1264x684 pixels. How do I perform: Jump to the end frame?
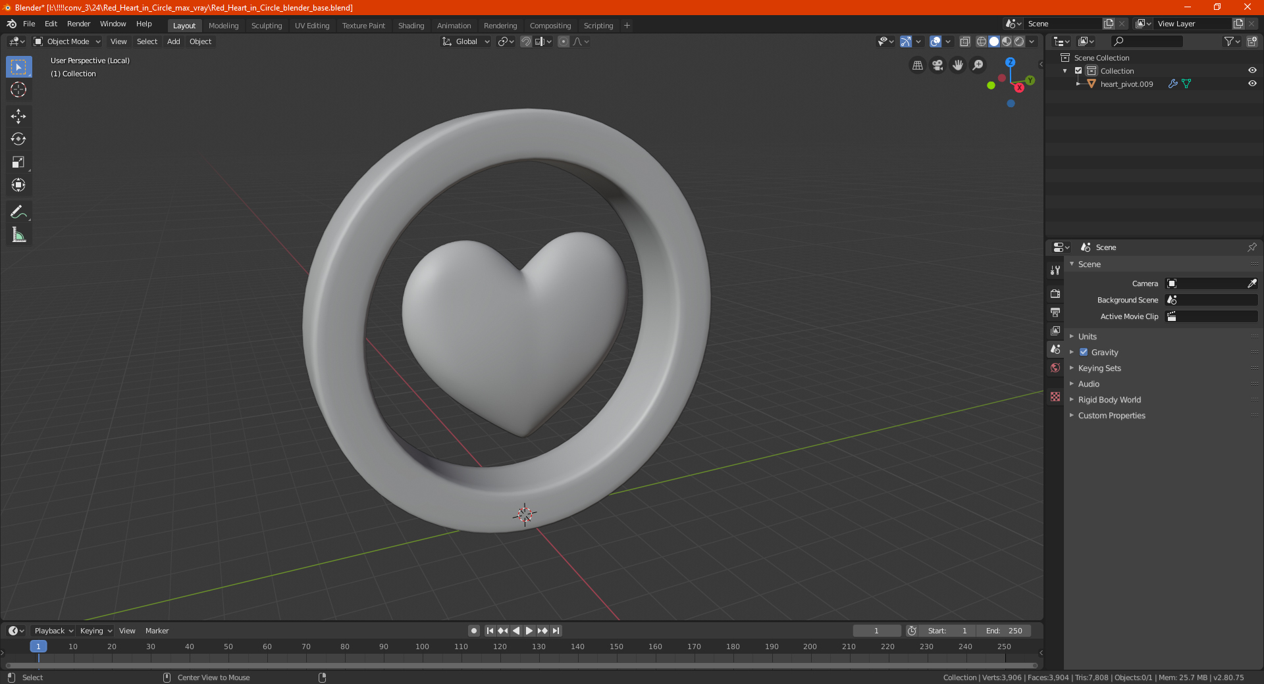click(556, 631)
